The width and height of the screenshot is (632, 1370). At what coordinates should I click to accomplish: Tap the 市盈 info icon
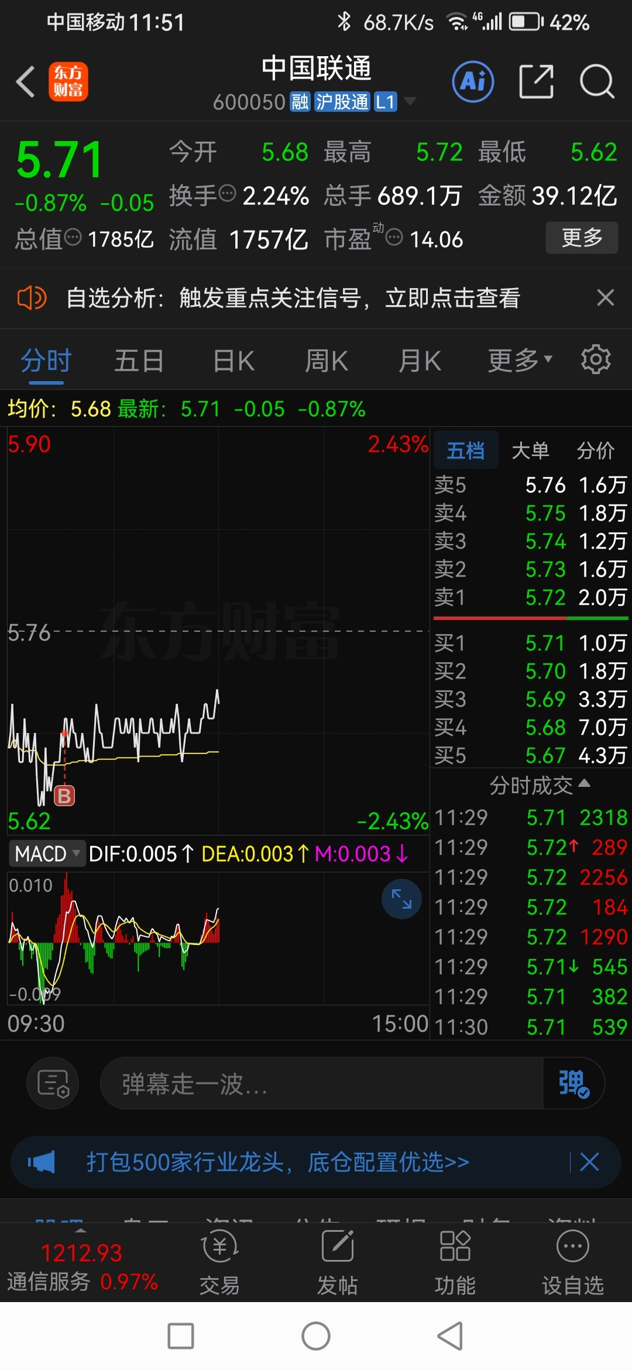click(x=394, y=237)
